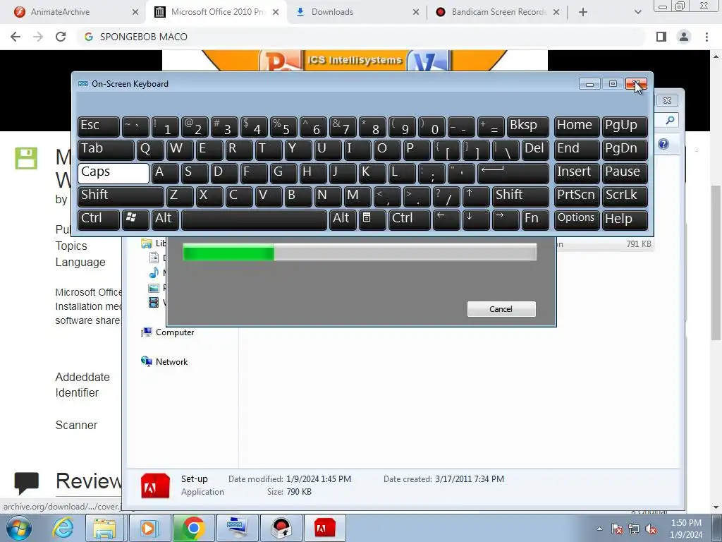The height and width of the screenshot is (542, 722).
Task: Click the left arrow key on keyboard
Action: click(446, 219)
